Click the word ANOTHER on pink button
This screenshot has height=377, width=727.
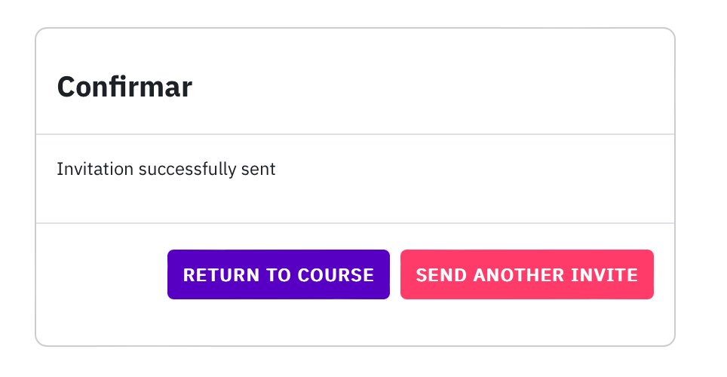[x=518, y=275]
